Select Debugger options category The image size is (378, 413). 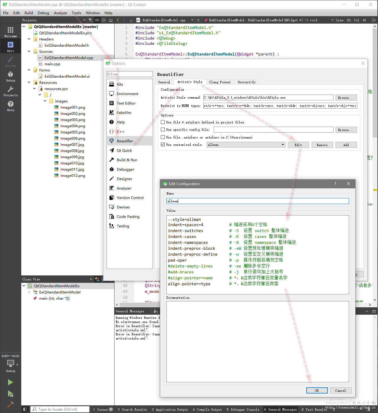point(130,169)
